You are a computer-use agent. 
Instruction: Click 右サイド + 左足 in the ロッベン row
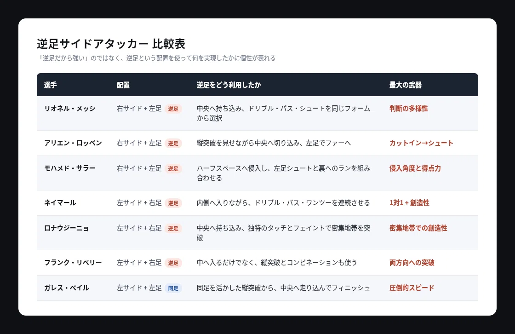(x=139, y=143)
